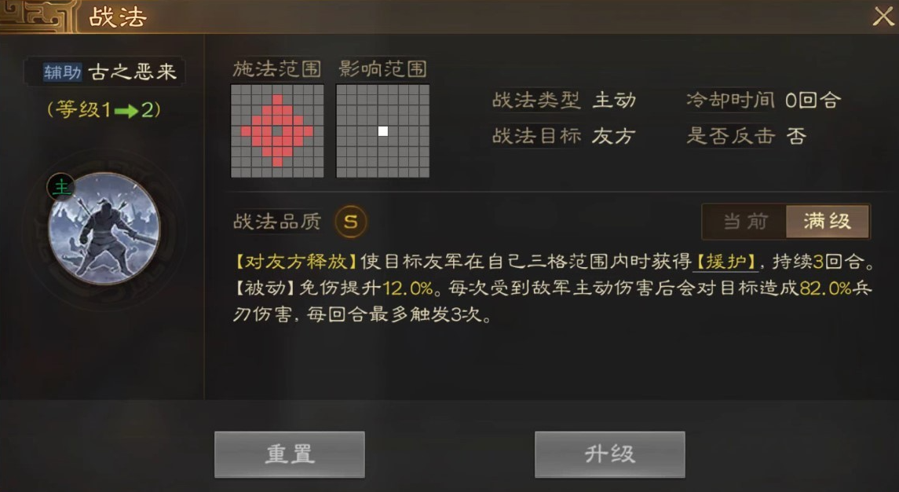
Task: Click the 【对友方释放】 yellow text tag
Action: (x=296, y=262)
